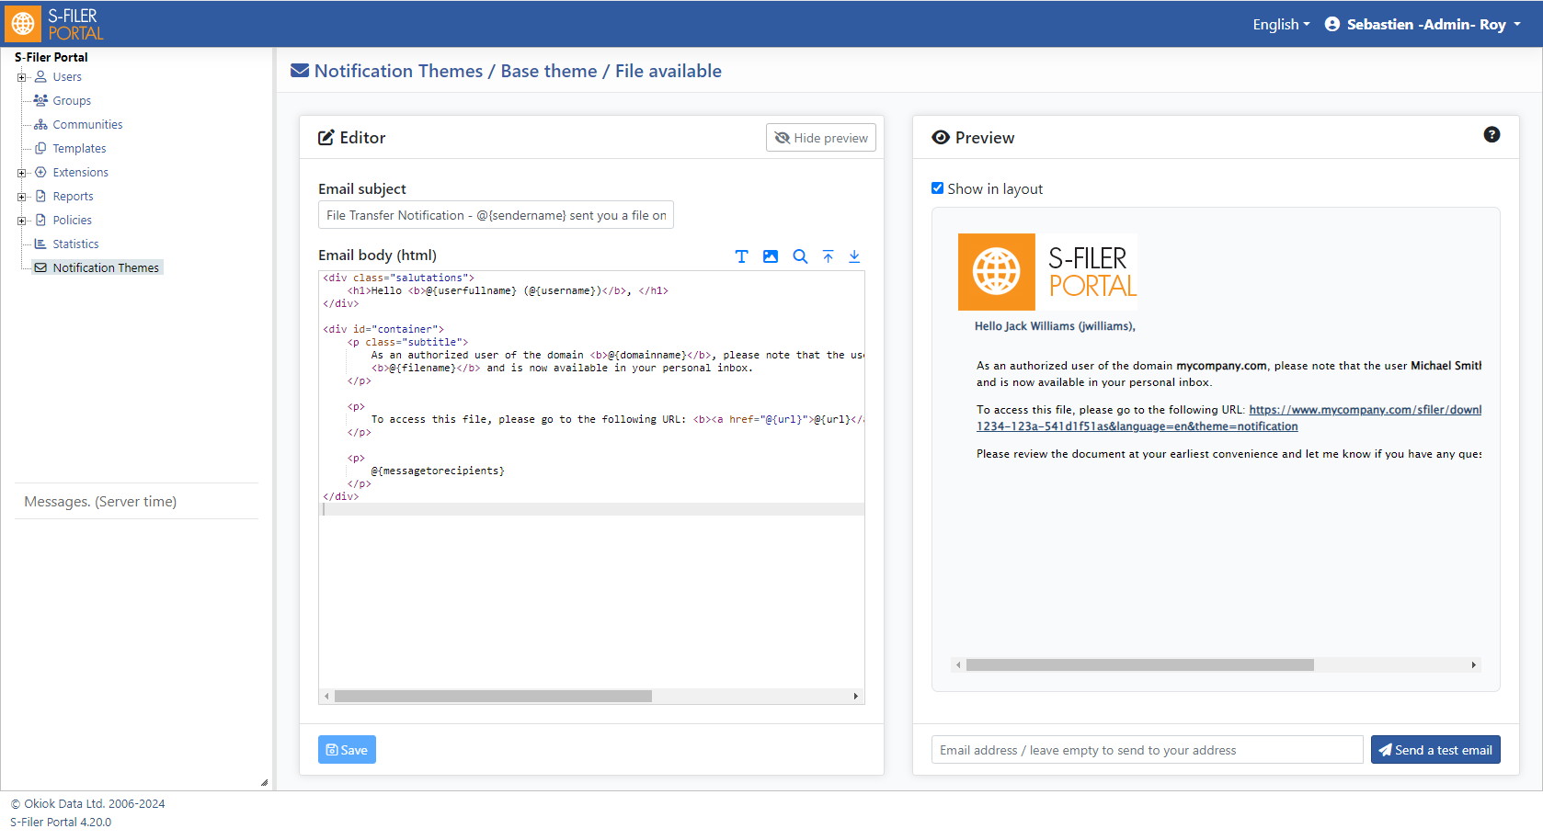This screenshot has height=840, width=1543.
Task: Click the Policies document icon
Action: [x=40, y=220]
